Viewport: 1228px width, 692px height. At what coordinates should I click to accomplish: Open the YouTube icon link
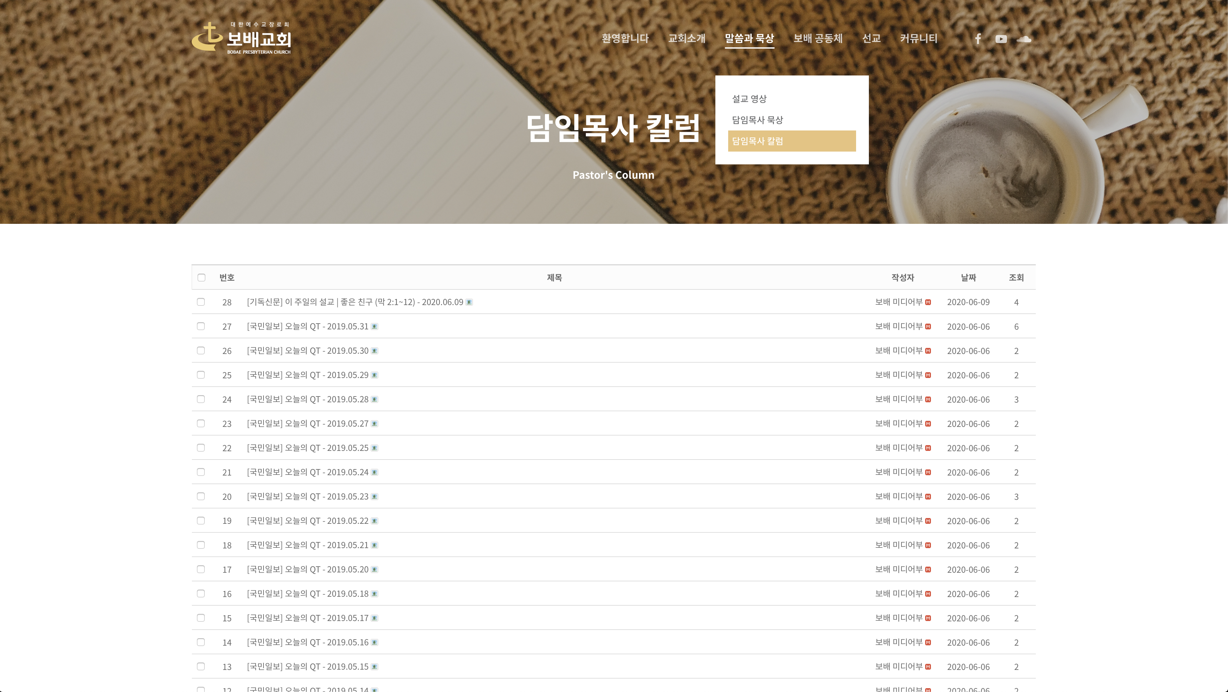pos(1001,39)
